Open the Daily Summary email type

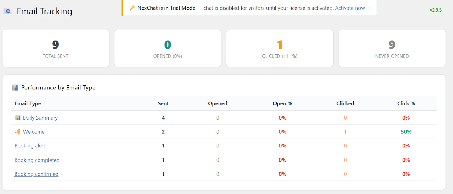click(40, 118)
